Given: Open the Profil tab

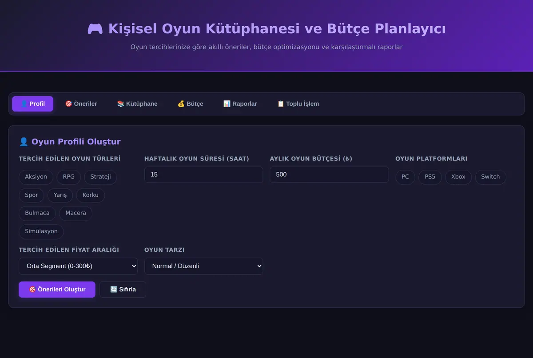Looking at the screenshot, I should [x=32, y=104].
